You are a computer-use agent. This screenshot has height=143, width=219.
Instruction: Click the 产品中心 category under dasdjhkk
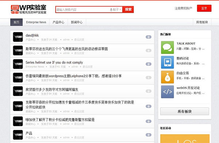(30, 40)
